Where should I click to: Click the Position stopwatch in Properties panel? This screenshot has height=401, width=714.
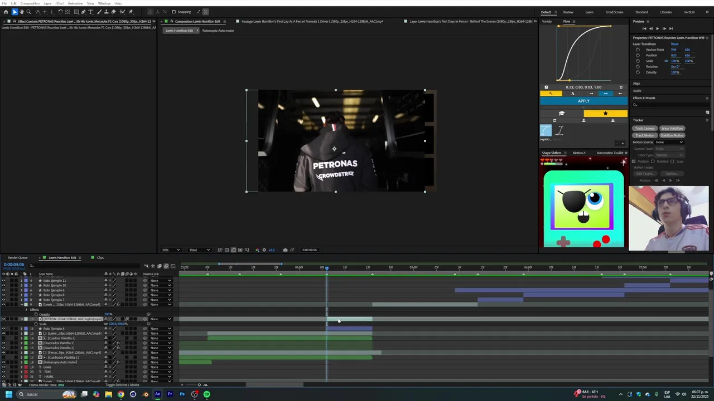click(638, 55)
